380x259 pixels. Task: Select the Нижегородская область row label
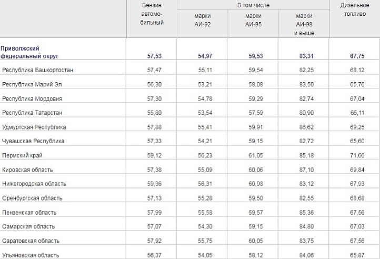click(34, 184)
